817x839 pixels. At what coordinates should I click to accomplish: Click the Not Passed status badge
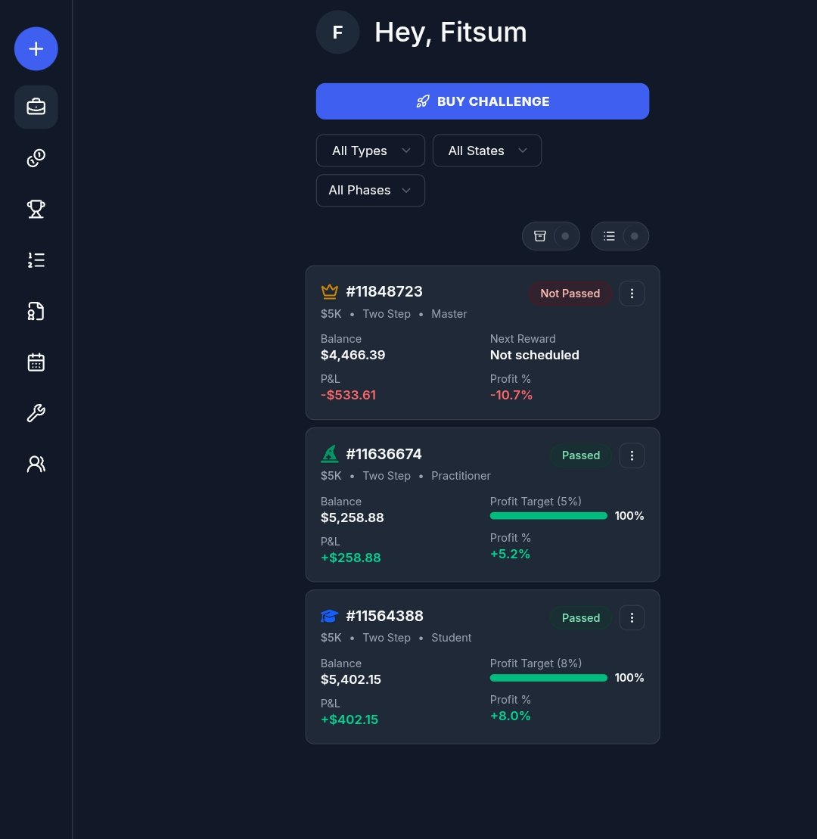[x=570, y=294]
